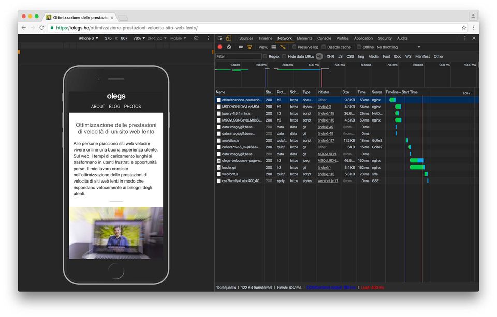Switch to large request rows view icon
The height and width of the screenshot is (317, 497).
(x=274, y=47)
